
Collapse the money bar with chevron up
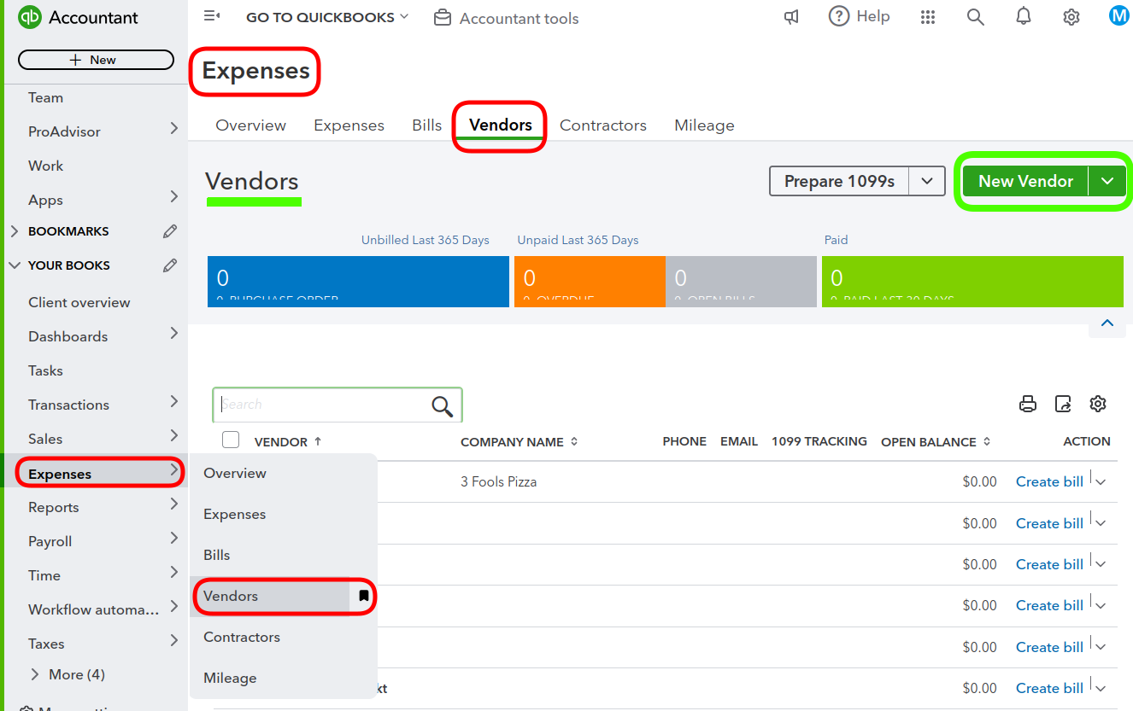(1107, 323)
